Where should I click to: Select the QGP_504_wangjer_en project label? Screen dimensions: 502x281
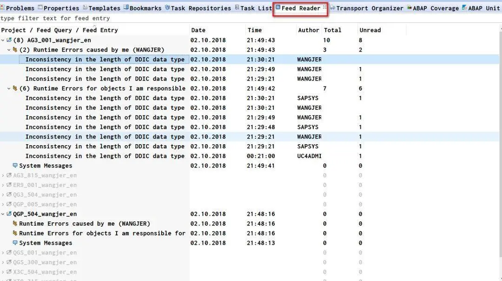click(45, 214)
